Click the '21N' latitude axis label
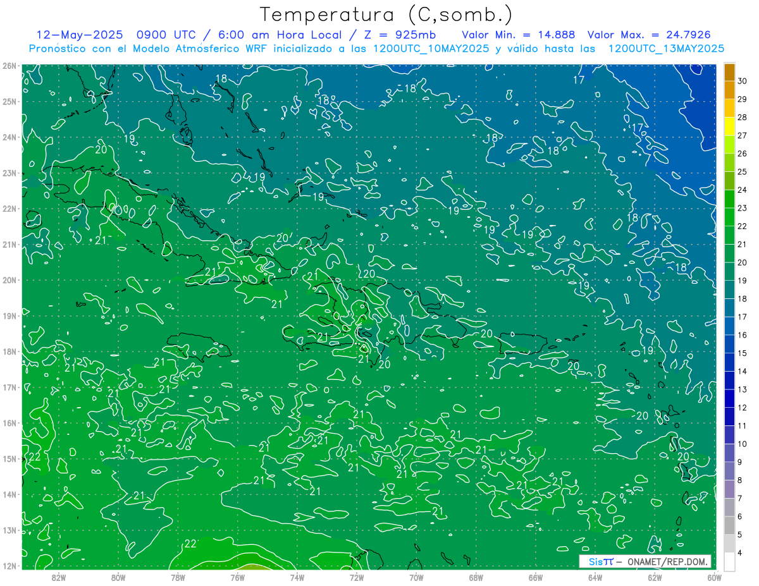The height and width of the screenshot is (586, 759). click(9, 245)
